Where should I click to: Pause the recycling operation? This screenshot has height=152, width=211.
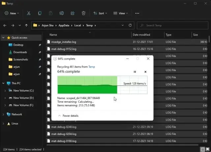coord(135,72)
